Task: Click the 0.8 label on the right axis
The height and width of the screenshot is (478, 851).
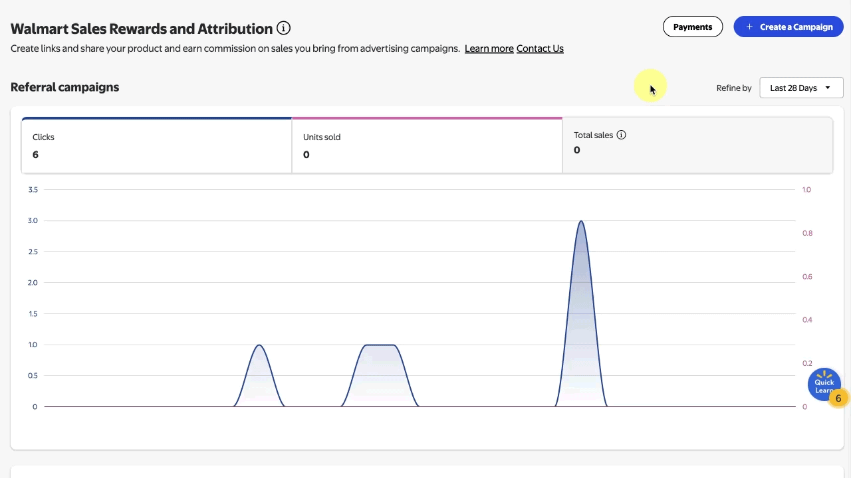Action: click(x=807, y=233)
